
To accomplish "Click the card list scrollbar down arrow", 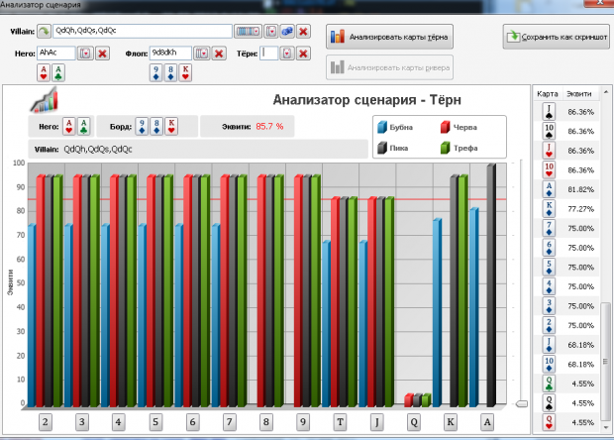I will tap(606, 427).
